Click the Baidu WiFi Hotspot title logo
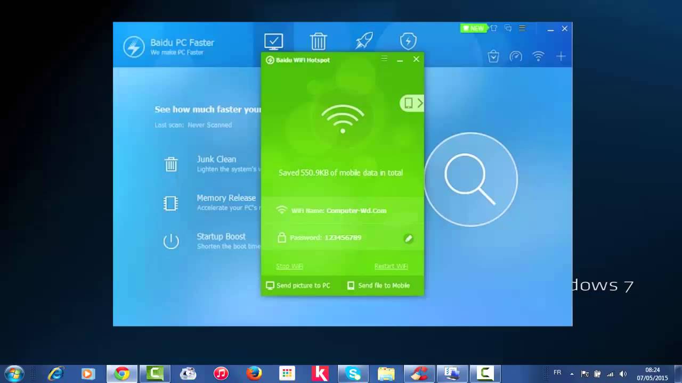The image size is (682, 383). pos(270,60)
